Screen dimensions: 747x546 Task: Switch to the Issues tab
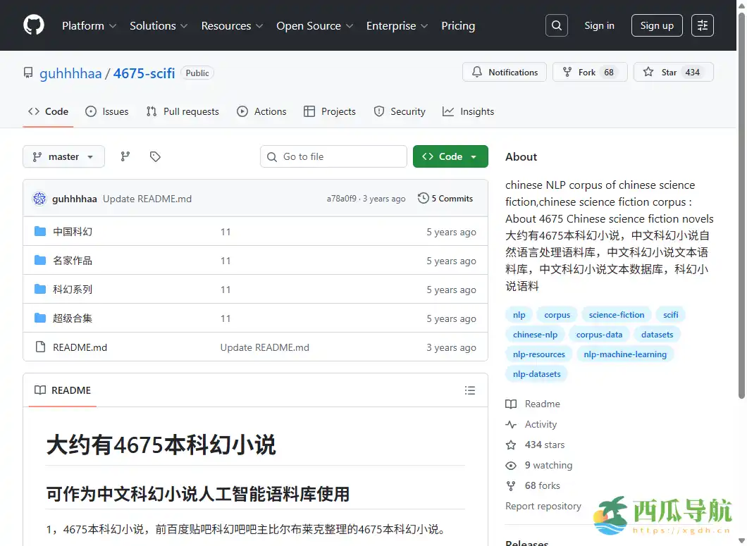click(x=107, y=111)
